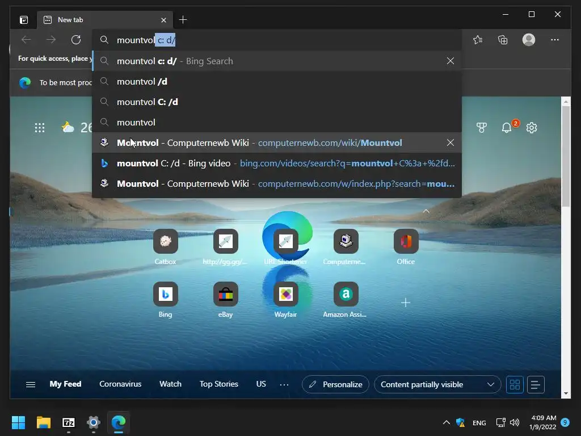Close the New tab tab
Screen dimensions: 581x436
point(163,20)
